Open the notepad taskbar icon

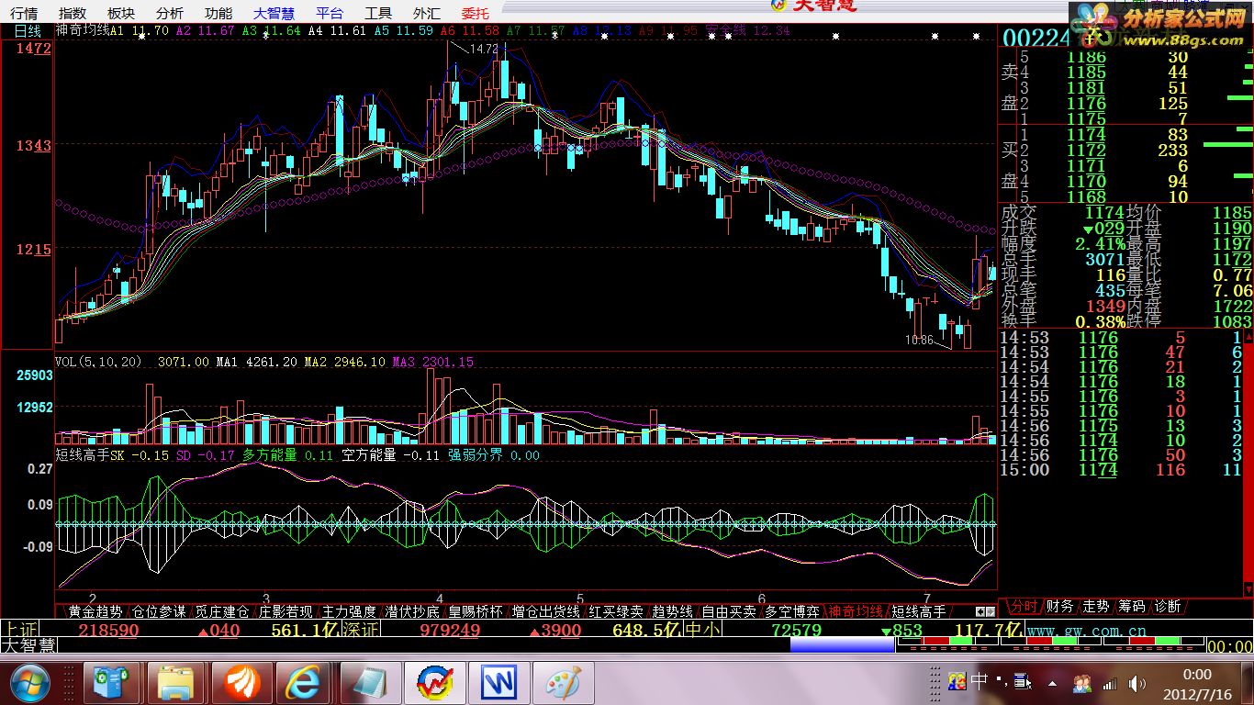tap(372, 683)
